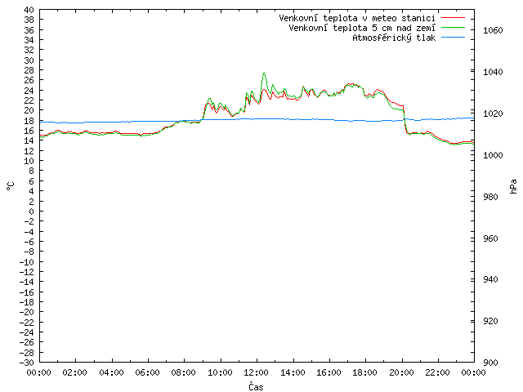Click the "hPa" right axis title

point(513,186)
